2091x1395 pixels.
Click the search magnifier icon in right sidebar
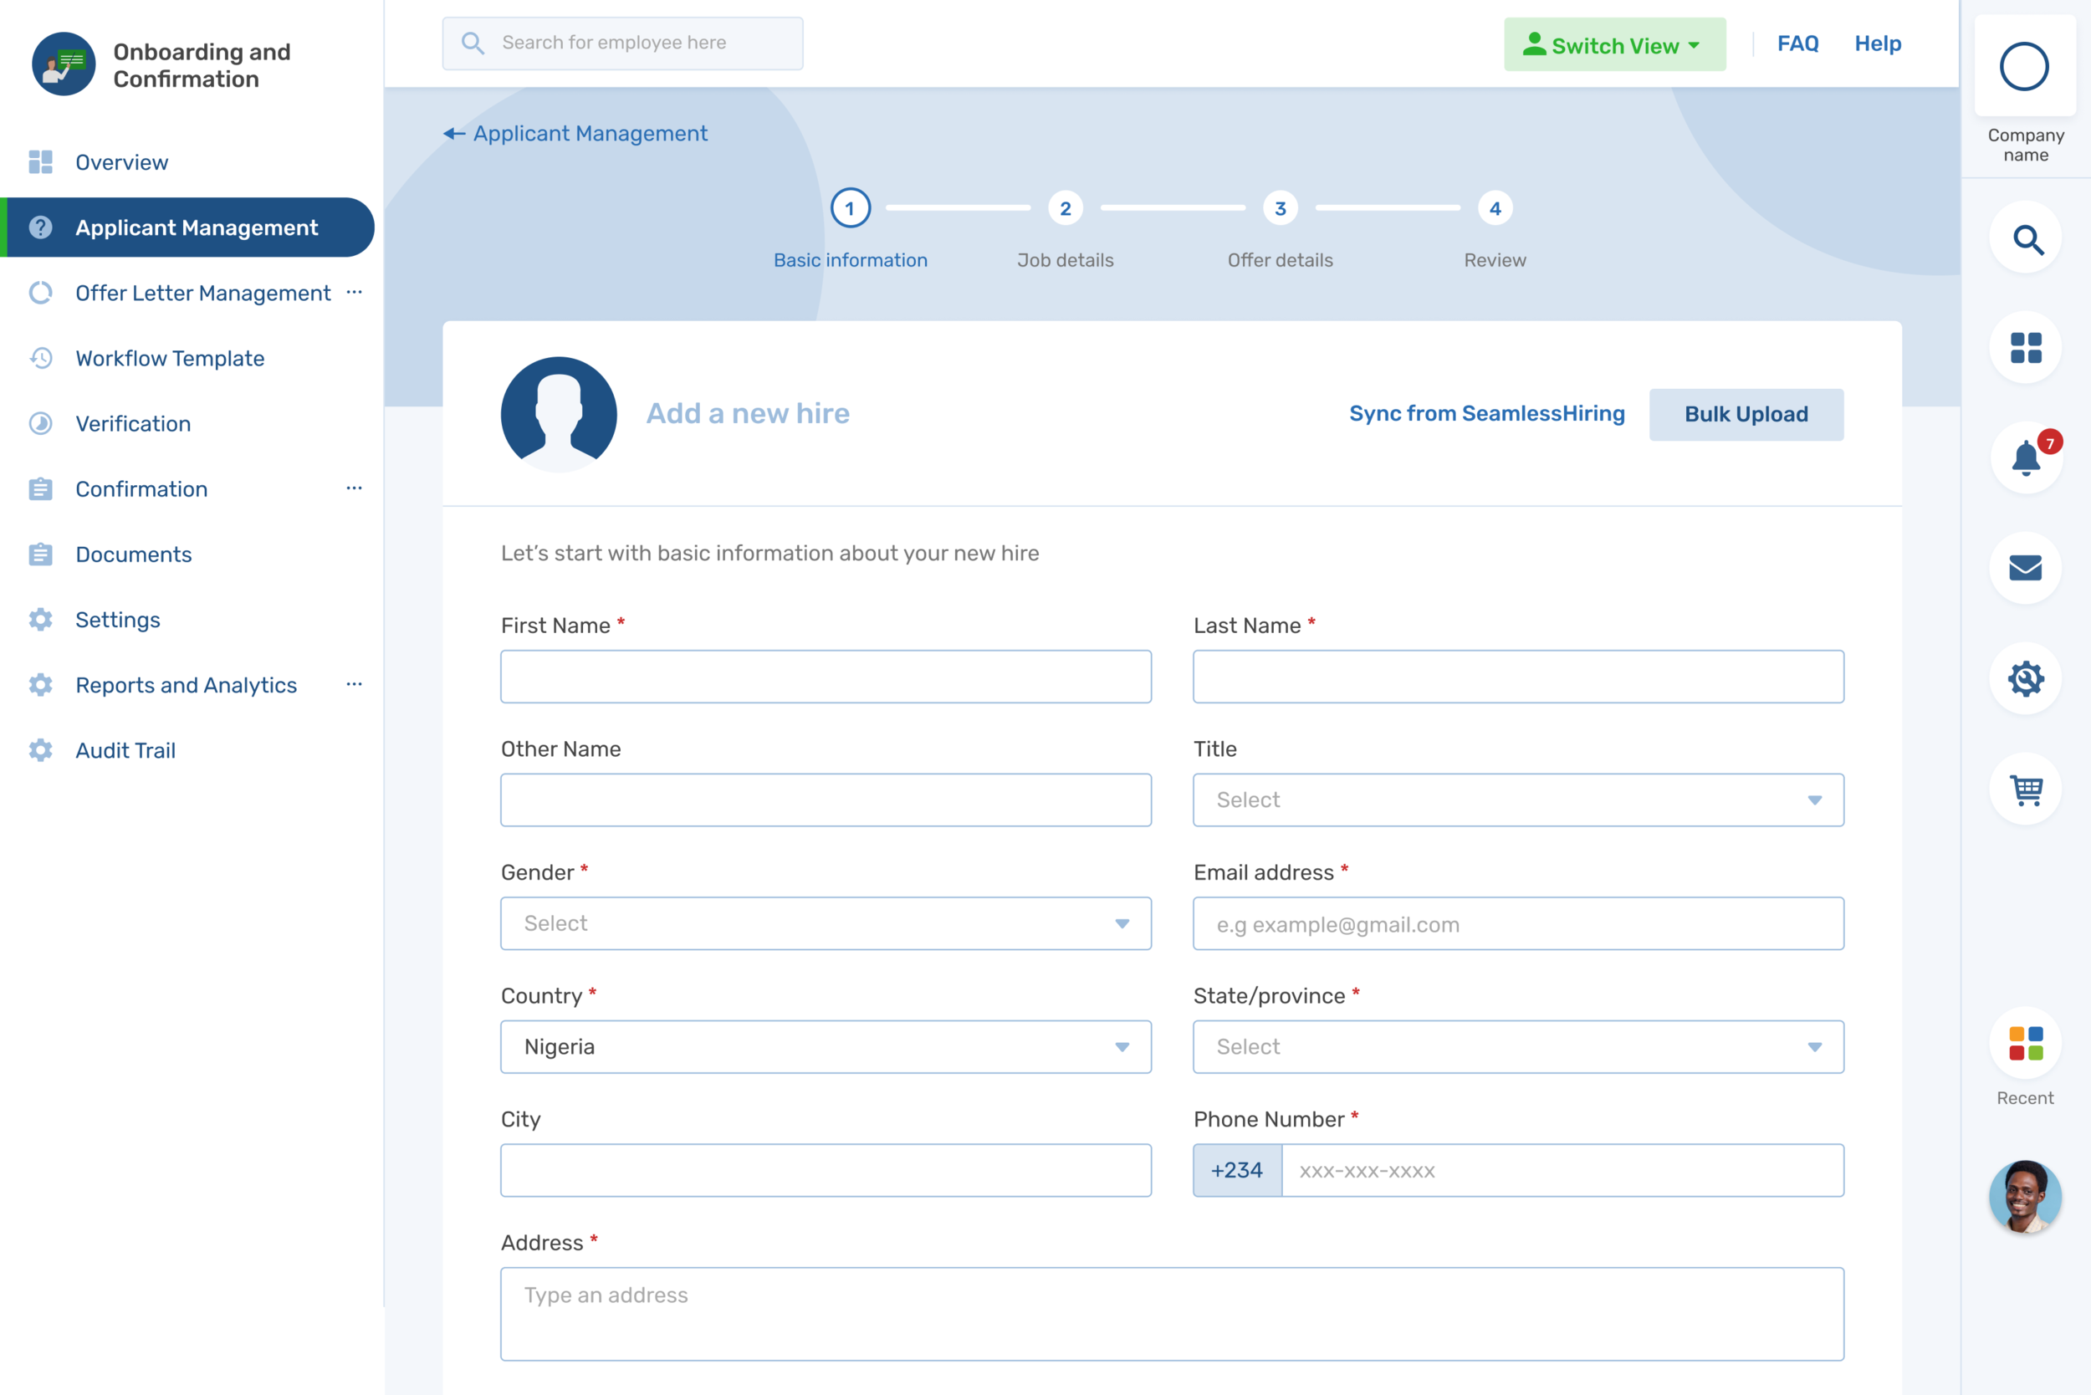pyautogui.click(x=2026, y=239)
